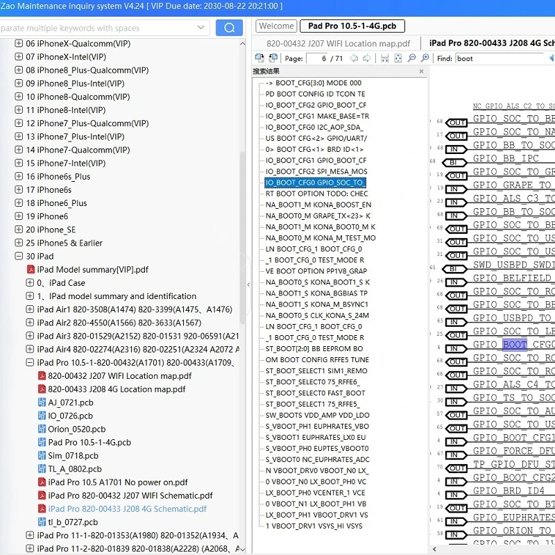555x555 pixels.
Task: Click the file tree vertical scrollbar
Action: (242, 237)
